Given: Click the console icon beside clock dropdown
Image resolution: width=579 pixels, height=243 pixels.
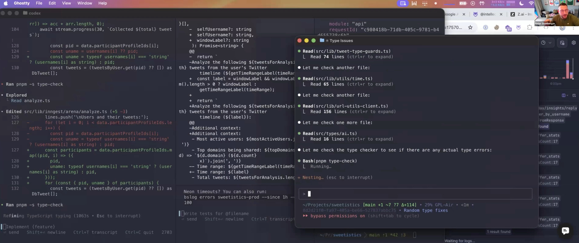Looking at the screenshot, I should pyautogui.click(x=562, y=43).
